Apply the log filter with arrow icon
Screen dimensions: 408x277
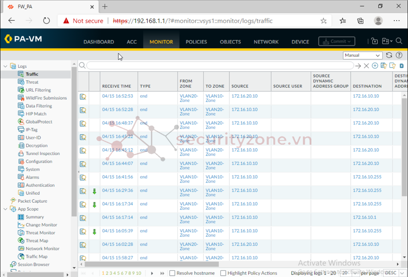(358, 66)
